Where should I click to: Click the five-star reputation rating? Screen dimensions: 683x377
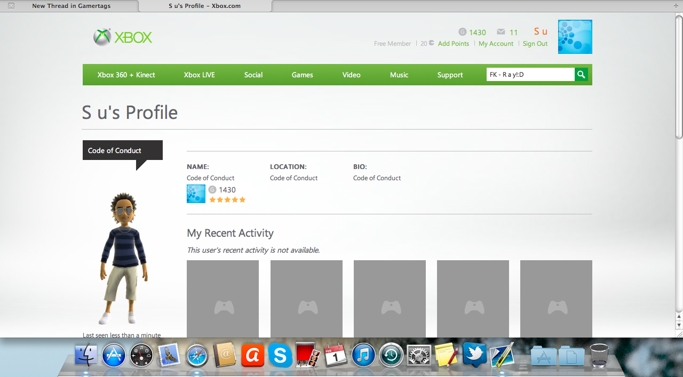[227, 200]
